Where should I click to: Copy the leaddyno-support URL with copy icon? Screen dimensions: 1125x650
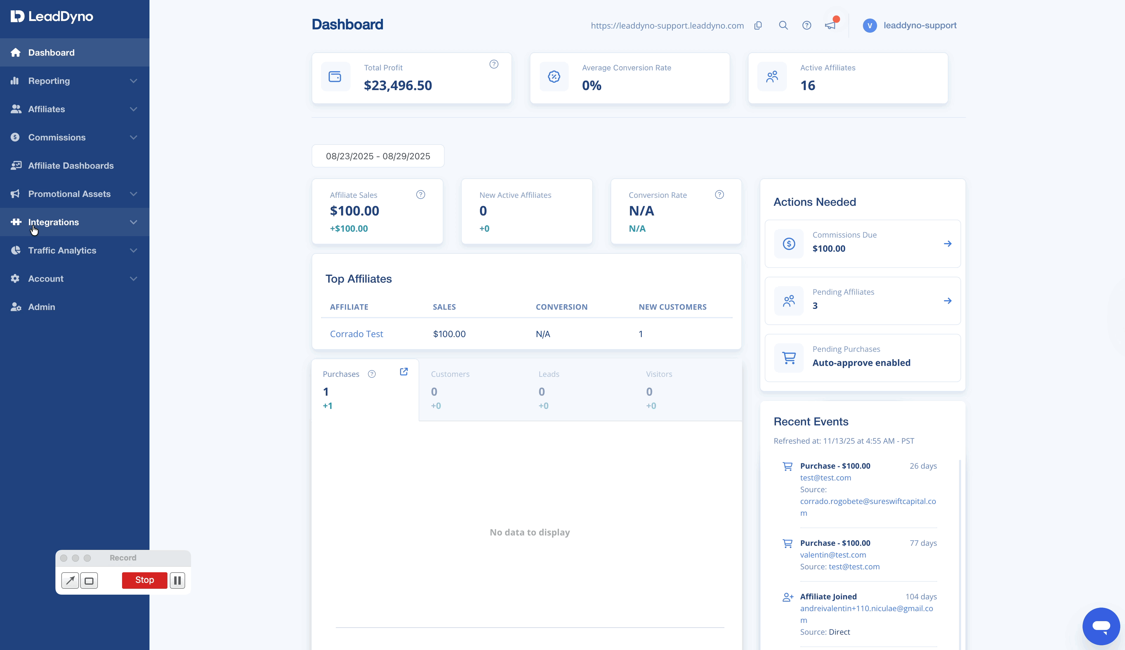758,25
